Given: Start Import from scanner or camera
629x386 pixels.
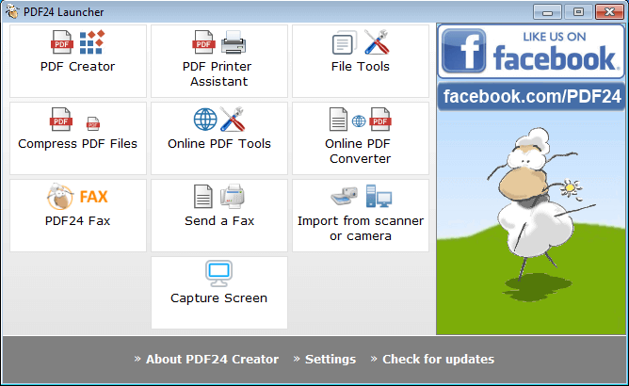Looking at the screenshot, I should 361,198.
